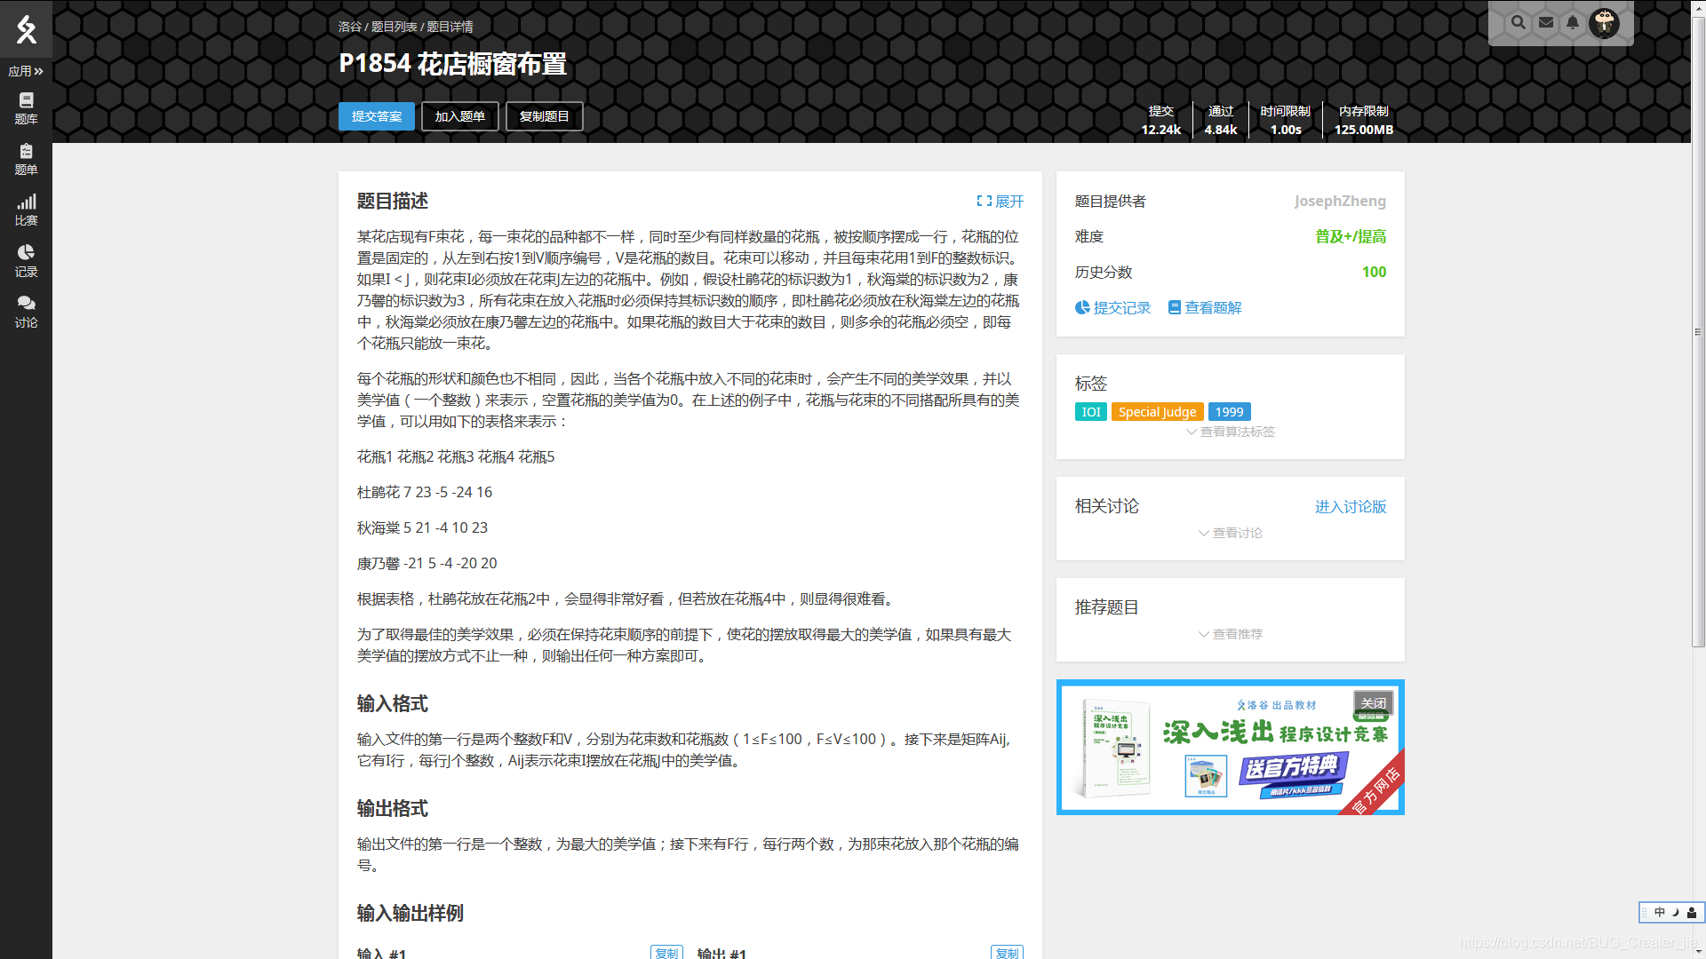Open the 讨论 discussion sidebar icon
1706x959 pixels.
click(26, 311)
